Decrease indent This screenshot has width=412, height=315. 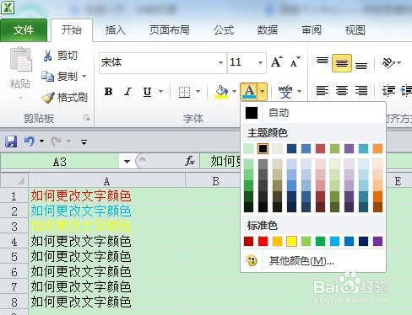[388, 91]
